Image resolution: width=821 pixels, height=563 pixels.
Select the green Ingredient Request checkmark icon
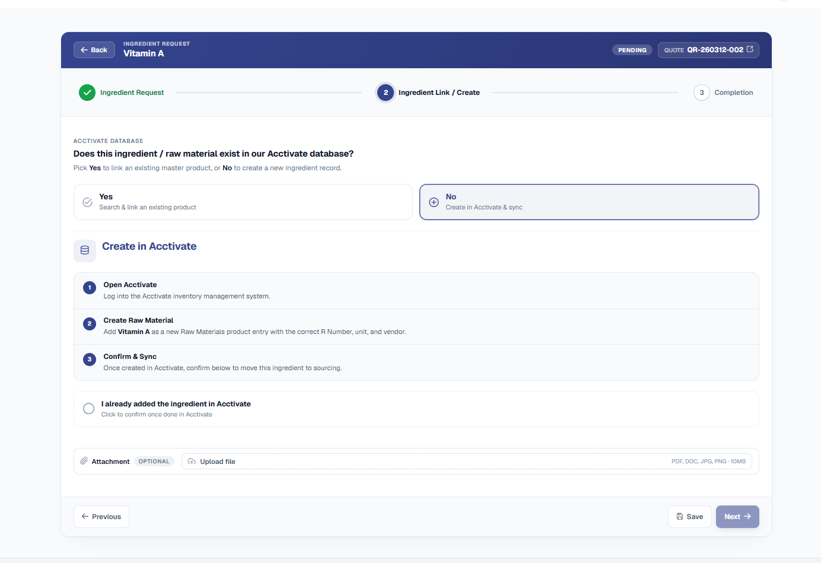point(87,93)
